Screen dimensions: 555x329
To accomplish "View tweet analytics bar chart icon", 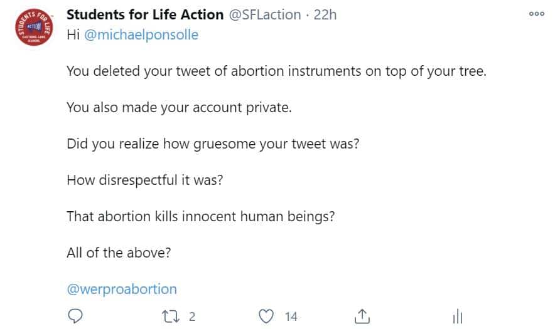I will (458, 316).
